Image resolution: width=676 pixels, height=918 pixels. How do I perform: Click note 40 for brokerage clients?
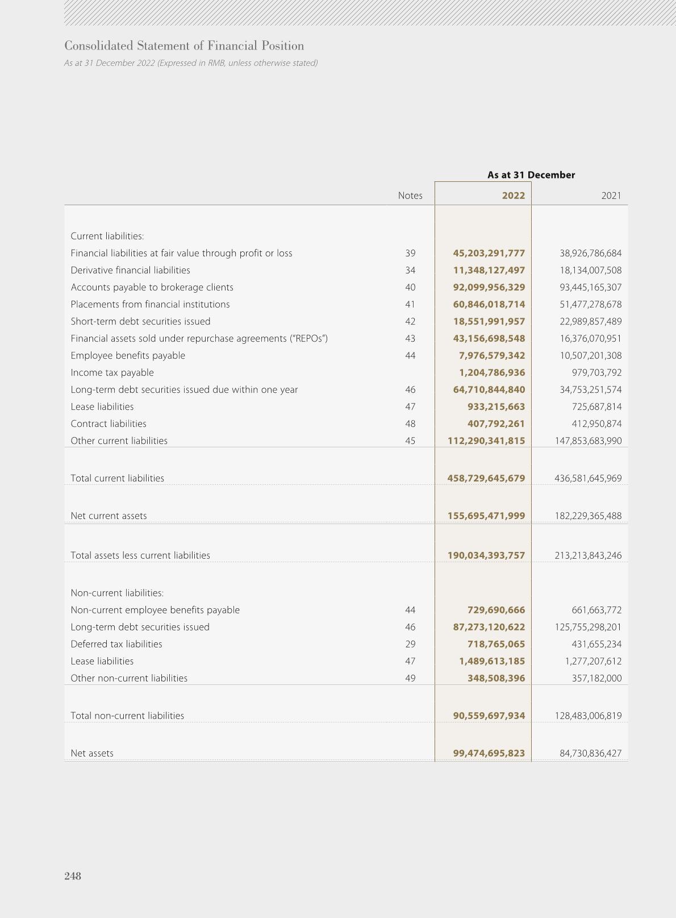click(x=410, y=288)
